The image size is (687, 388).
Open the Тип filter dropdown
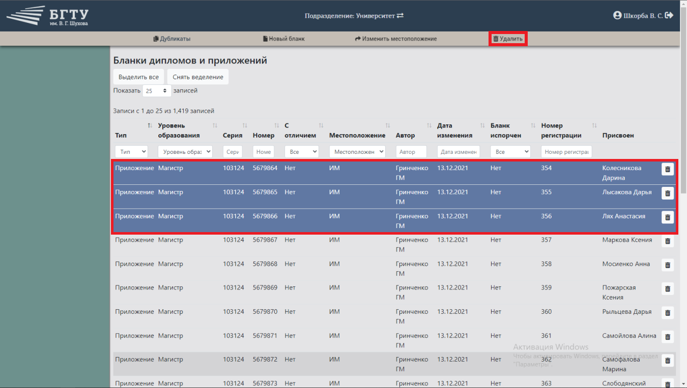pos(131,152)
